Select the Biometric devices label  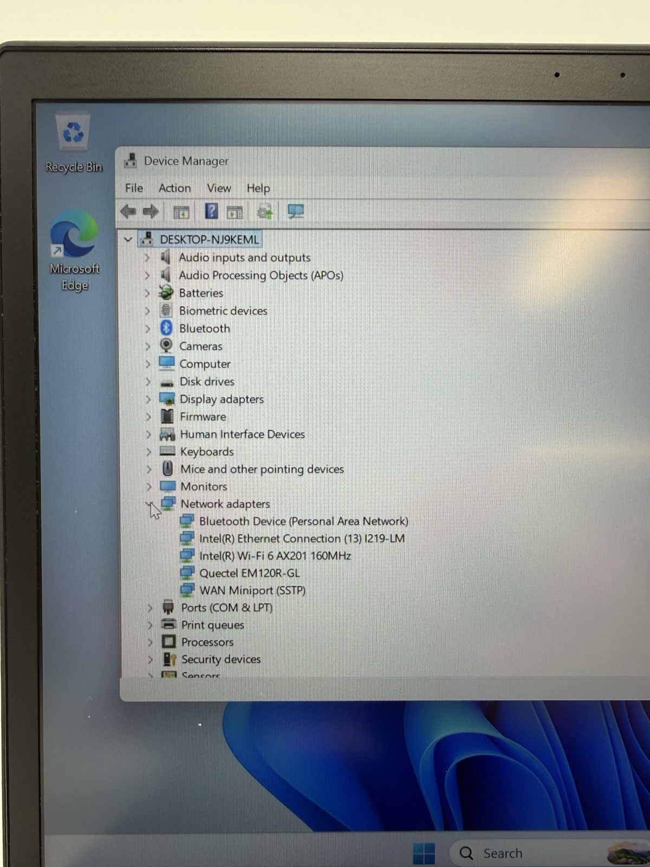[223, 311]
